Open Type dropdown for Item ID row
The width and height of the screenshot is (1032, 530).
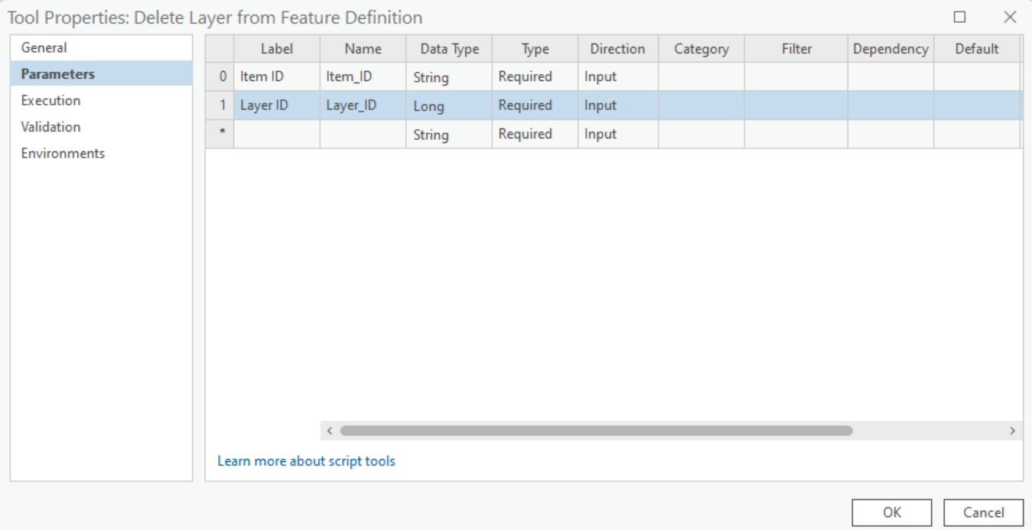coord(534,76)
